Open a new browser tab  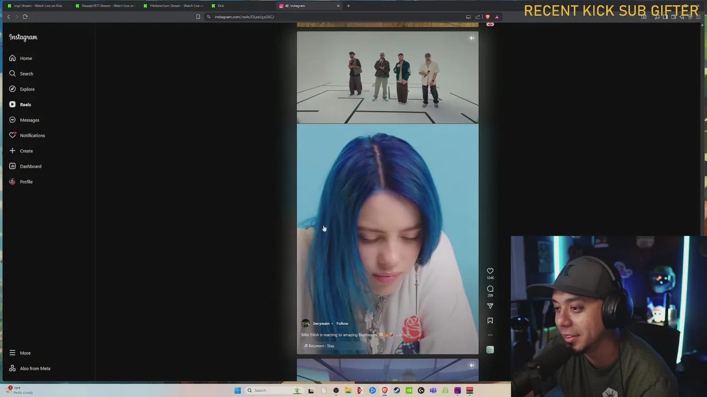[348, 6]
